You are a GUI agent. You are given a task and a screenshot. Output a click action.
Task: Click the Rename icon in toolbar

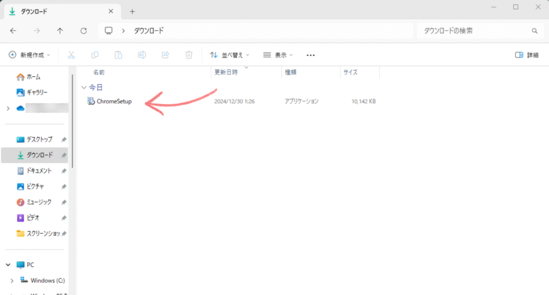142,55
